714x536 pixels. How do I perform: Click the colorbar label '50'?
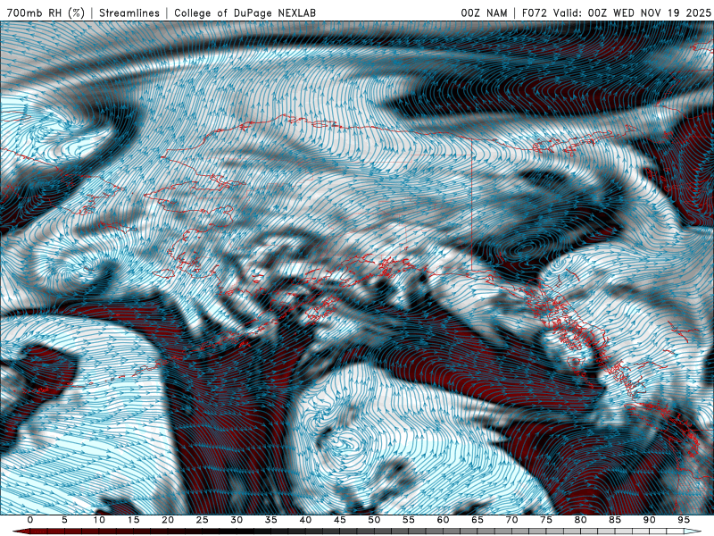(x=374, y=520)
